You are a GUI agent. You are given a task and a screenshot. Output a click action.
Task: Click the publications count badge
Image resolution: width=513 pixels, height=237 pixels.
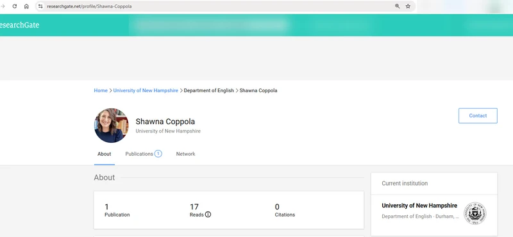tap(158, 154)
